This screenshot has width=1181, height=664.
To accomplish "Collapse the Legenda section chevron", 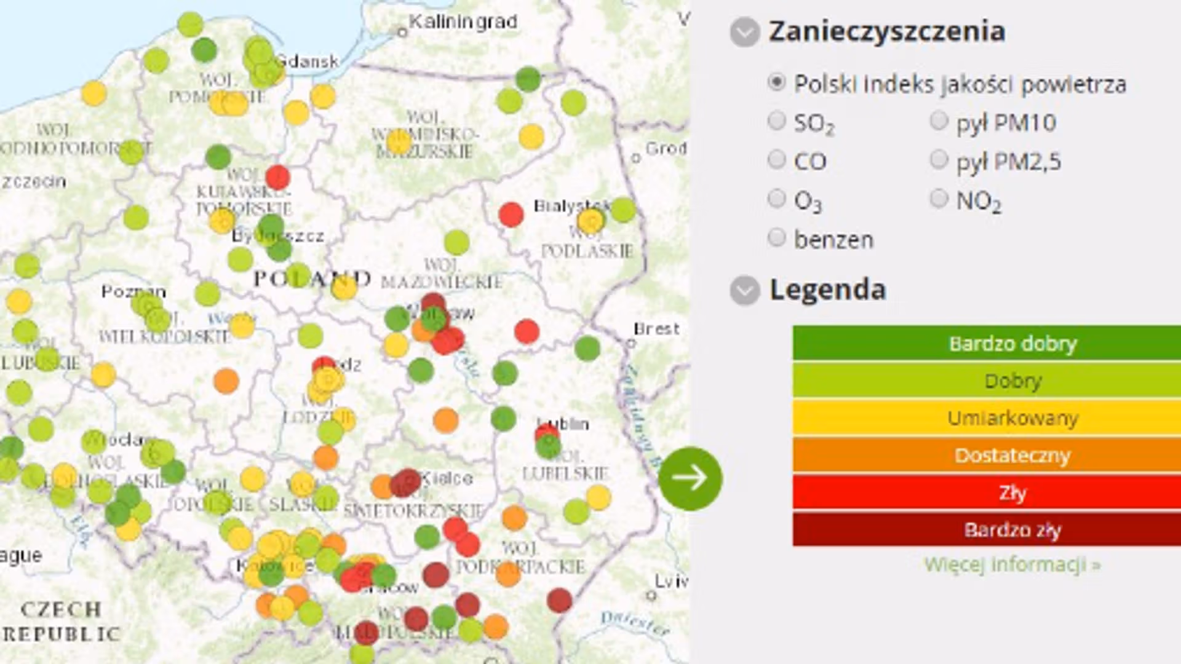I will (744, 290).
